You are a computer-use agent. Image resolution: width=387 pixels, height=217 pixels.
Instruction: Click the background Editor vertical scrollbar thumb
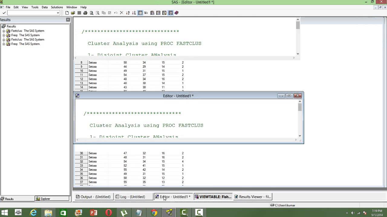tap(298, 25)
